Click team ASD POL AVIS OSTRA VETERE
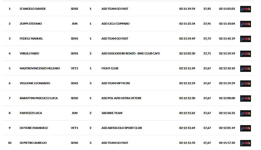Image resolution: width=261 pixels, height=150 pixels. pyautogui.click(x=121, y=98)
